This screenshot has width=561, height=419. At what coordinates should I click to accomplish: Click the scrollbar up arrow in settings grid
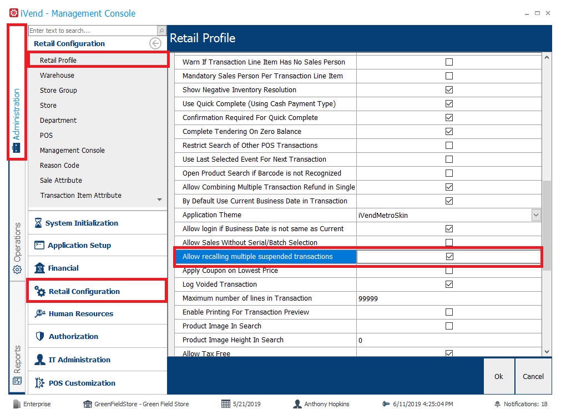pos(547,57)
